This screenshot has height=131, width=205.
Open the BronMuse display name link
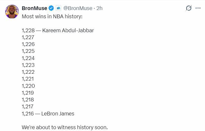(x=34, y=8)
